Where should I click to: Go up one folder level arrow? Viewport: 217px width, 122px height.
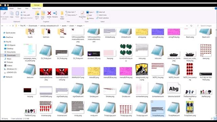pos(13,26)
